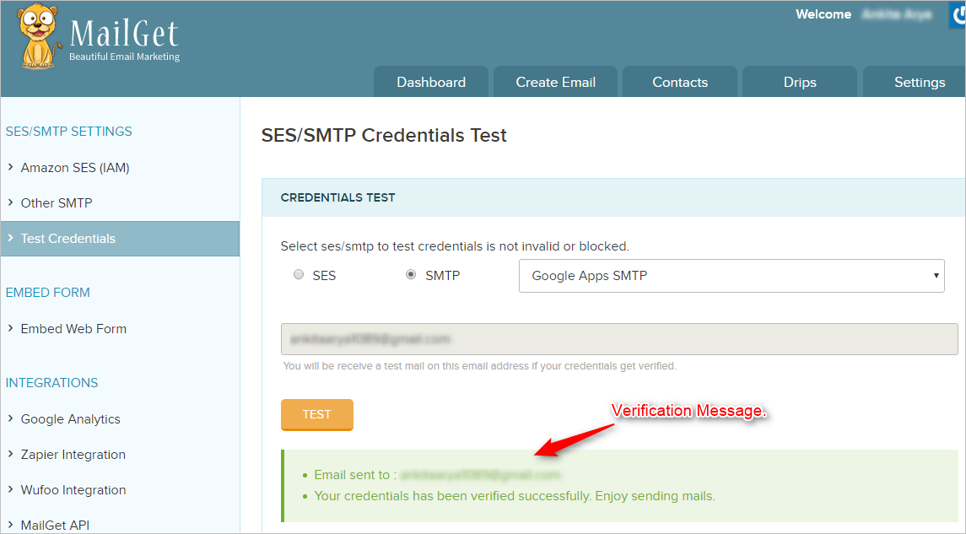
Task: Click the chevron beside Google Analytics
Action: [10, 418]
